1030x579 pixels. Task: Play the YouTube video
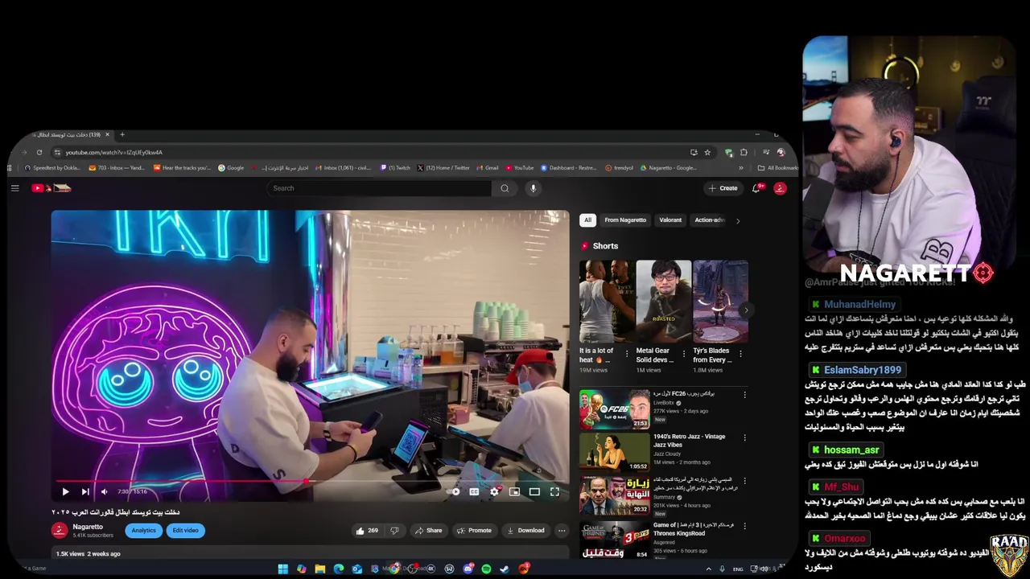point(65,491)
